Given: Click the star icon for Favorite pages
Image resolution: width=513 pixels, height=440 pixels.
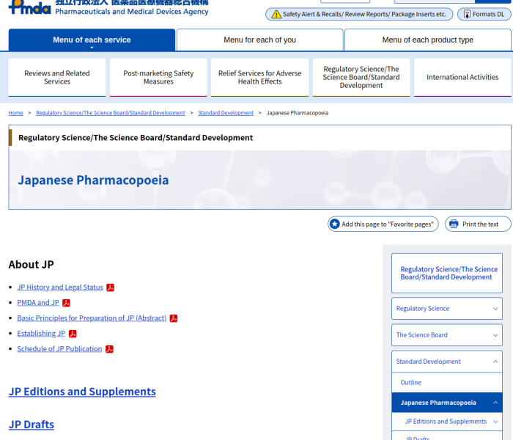Looking at the screenshot, I should click(x=335, y=224).
